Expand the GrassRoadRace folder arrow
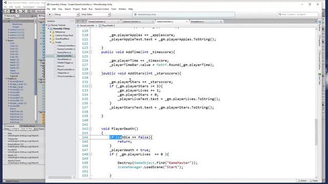328x184 pixels. [50, 39]
